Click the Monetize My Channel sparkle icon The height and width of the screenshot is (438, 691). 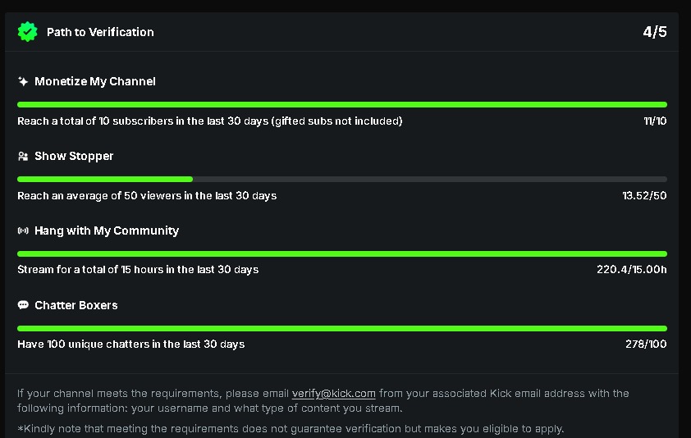tap(23, 82)
